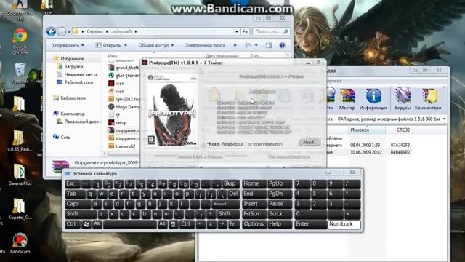Tap the space bar on screen keyboard
Image resolution: width=465 pixels, height=262 pixels.
130,224
